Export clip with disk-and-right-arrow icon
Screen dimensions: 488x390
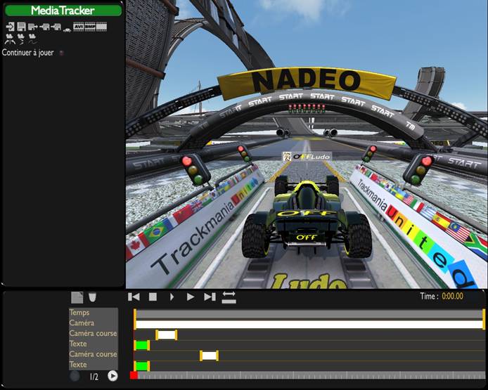click(32, 27)
